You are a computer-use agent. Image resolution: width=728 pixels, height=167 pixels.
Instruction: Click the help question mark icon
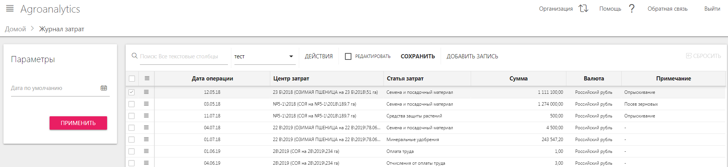pos(632,8)
